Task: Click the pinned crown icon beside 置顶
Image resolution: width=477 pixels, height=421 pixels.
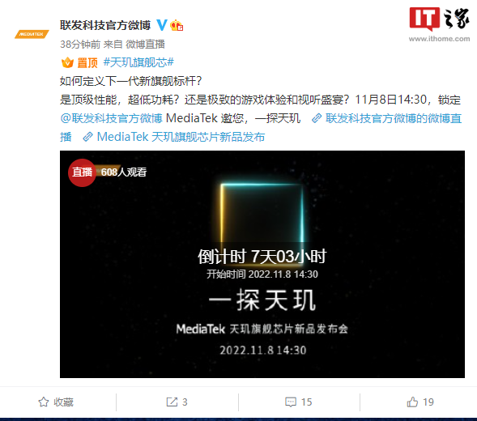Action: click(x=67, y=62)
